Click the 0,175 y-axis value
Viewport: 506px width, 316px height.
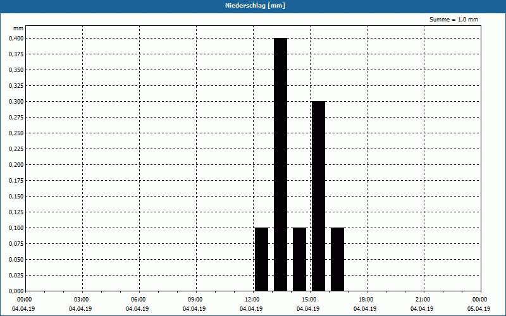[x=16, y=181]
